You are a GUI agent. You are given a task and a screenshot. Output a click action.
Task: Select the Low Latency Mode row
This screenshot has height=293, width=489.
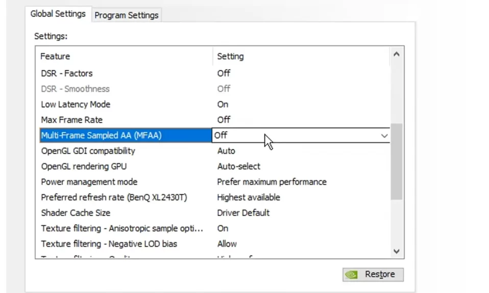point(214,104)
